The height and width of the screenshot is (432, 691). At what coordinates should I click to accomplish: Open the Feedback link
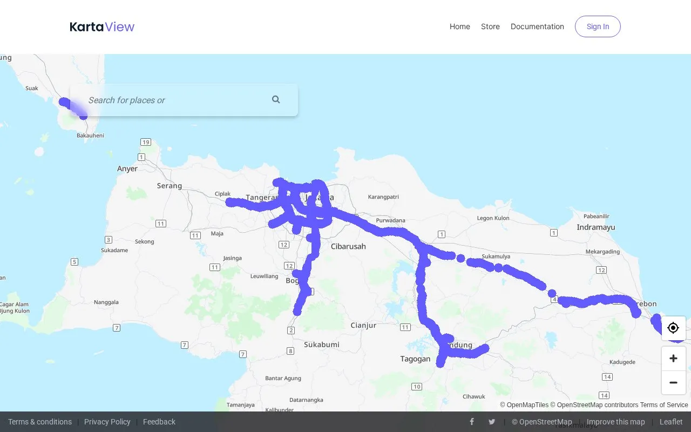point(159,422)
